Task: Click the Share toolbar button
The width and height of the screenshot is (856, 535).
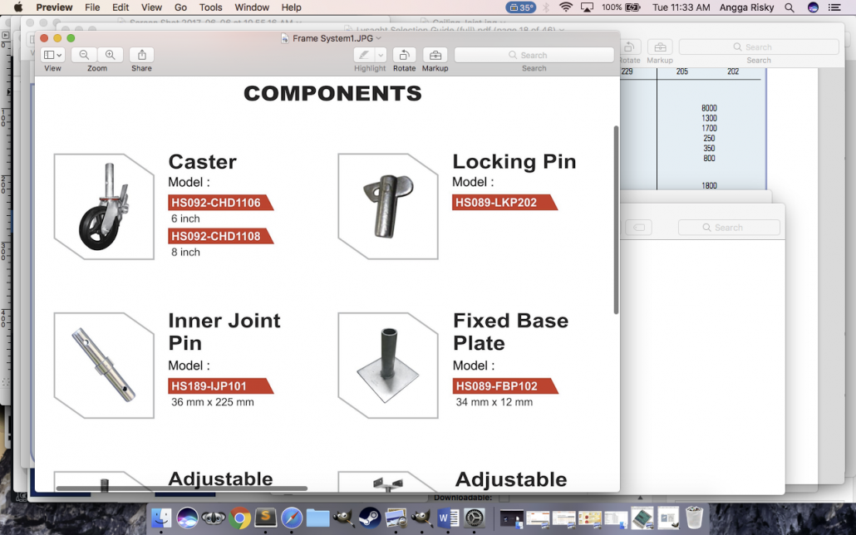Action: [141, 55]
